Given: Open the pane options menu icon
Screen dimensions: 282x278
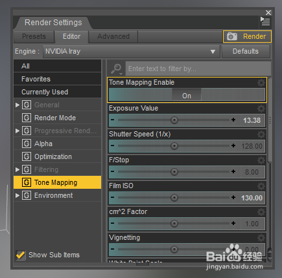Looking at the screenshot, I should [x=265, y=21].
